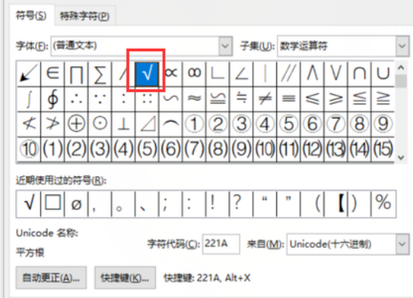Pick recently used ø symbol

(x=76, y=204)
